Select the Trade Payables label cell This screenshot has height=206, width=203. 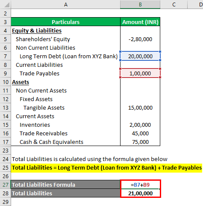click(65, 73)
